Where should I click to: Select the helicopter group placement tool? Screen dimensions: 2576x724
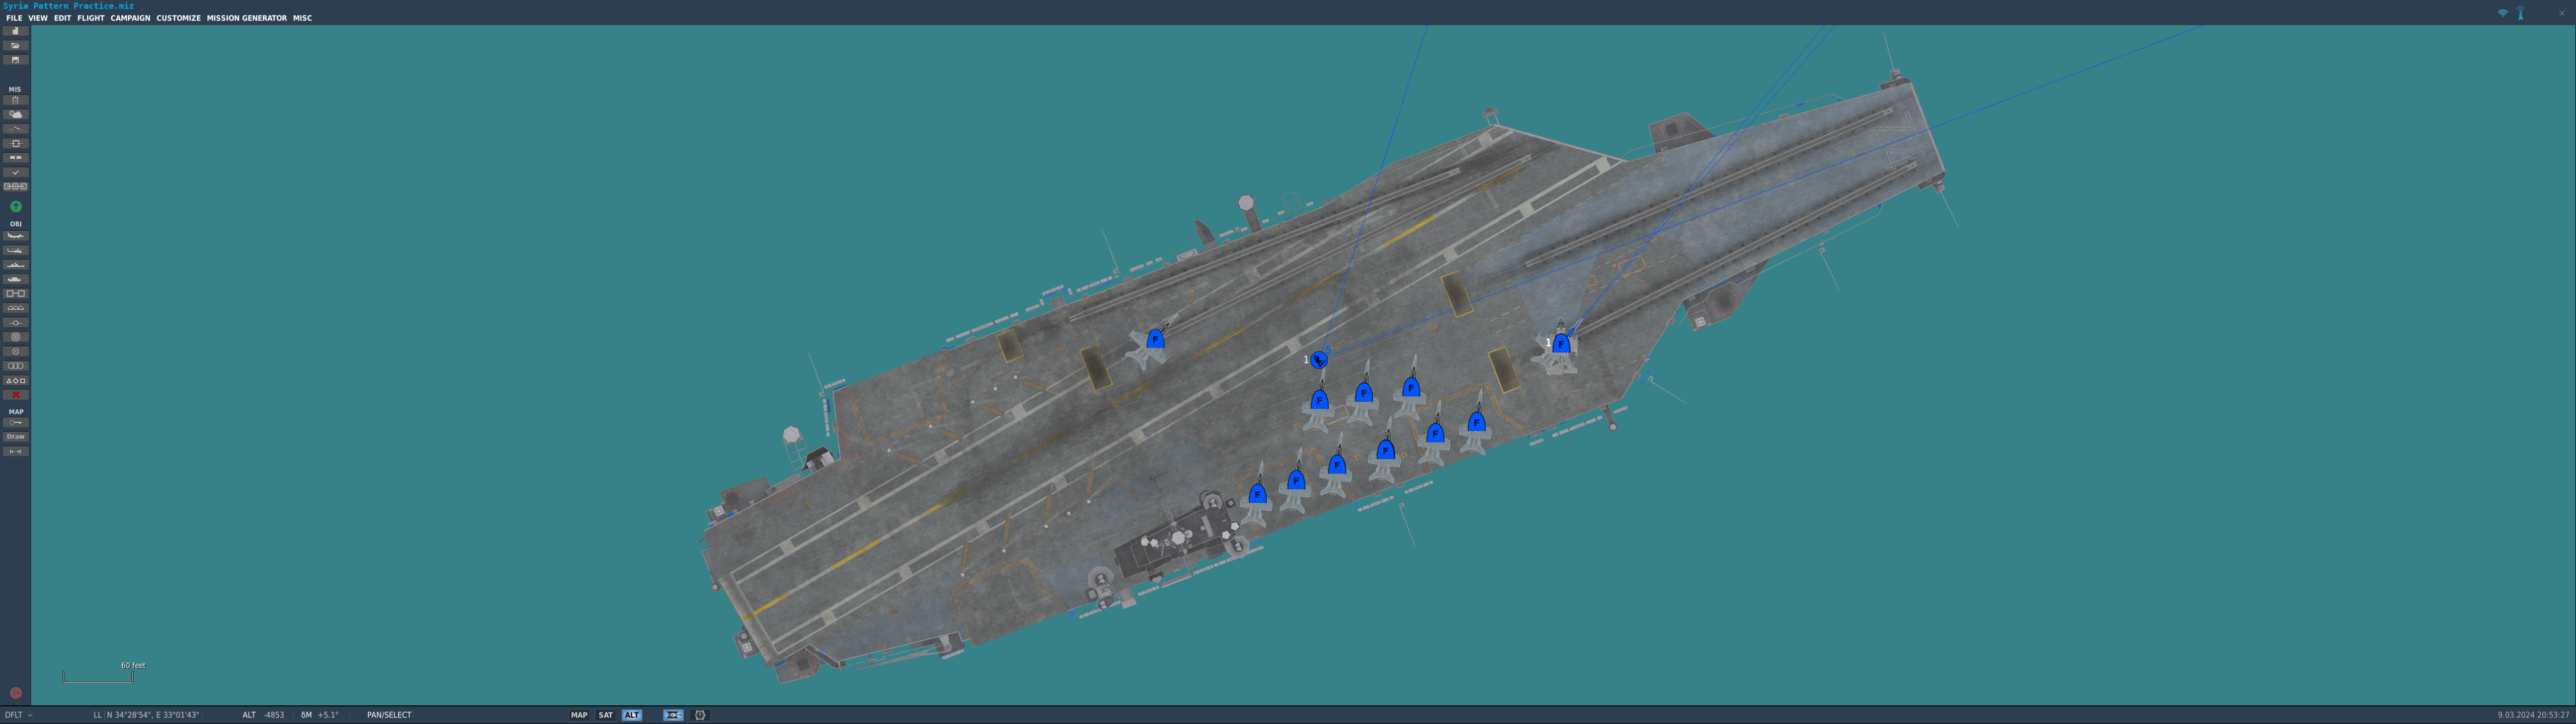(x=15, y=250)
